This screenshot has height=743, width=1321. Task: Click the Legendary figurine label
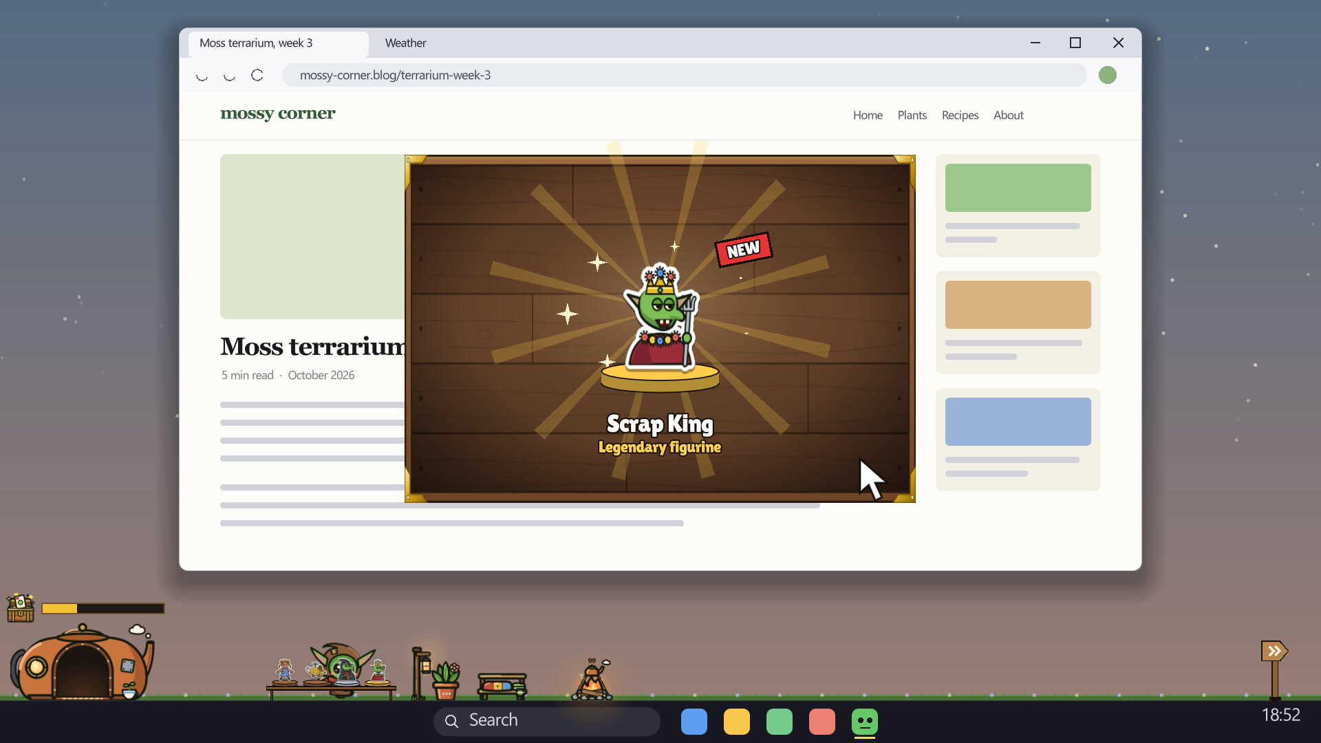(x=660, y=447)
